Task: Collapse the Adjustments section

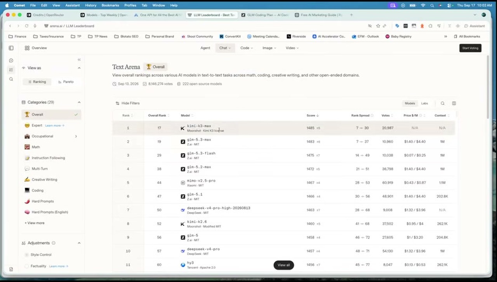Action: point(79,243)
